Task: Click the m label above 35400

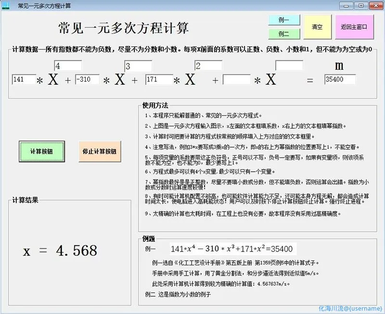Action: 339,65
